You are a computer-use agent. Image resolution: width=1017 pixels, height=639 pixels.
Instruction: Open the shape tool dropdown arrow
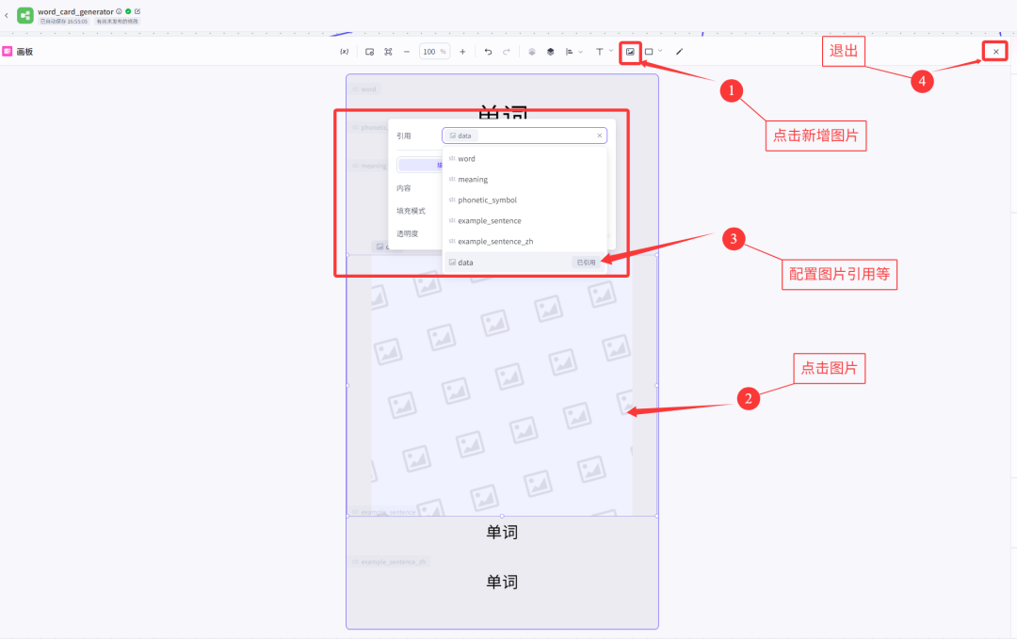659,52
